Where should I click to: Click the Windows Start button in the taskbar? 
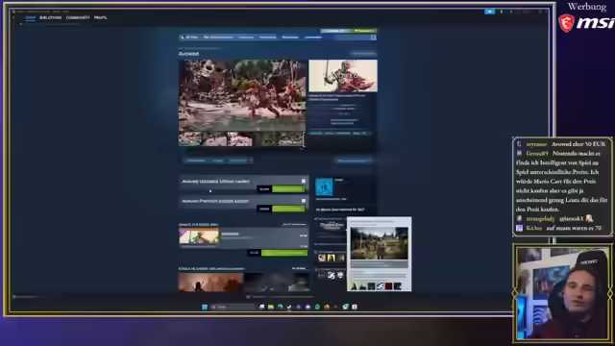pyautogui.click(x=205, y=307)
